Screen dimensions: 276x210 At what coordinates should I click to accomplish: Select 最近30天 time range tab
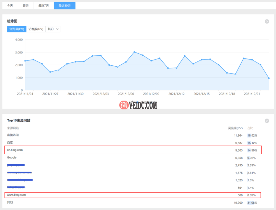[x=65, y=6]
